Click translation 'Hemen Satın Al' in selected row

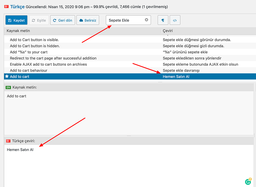pos(176,77)
